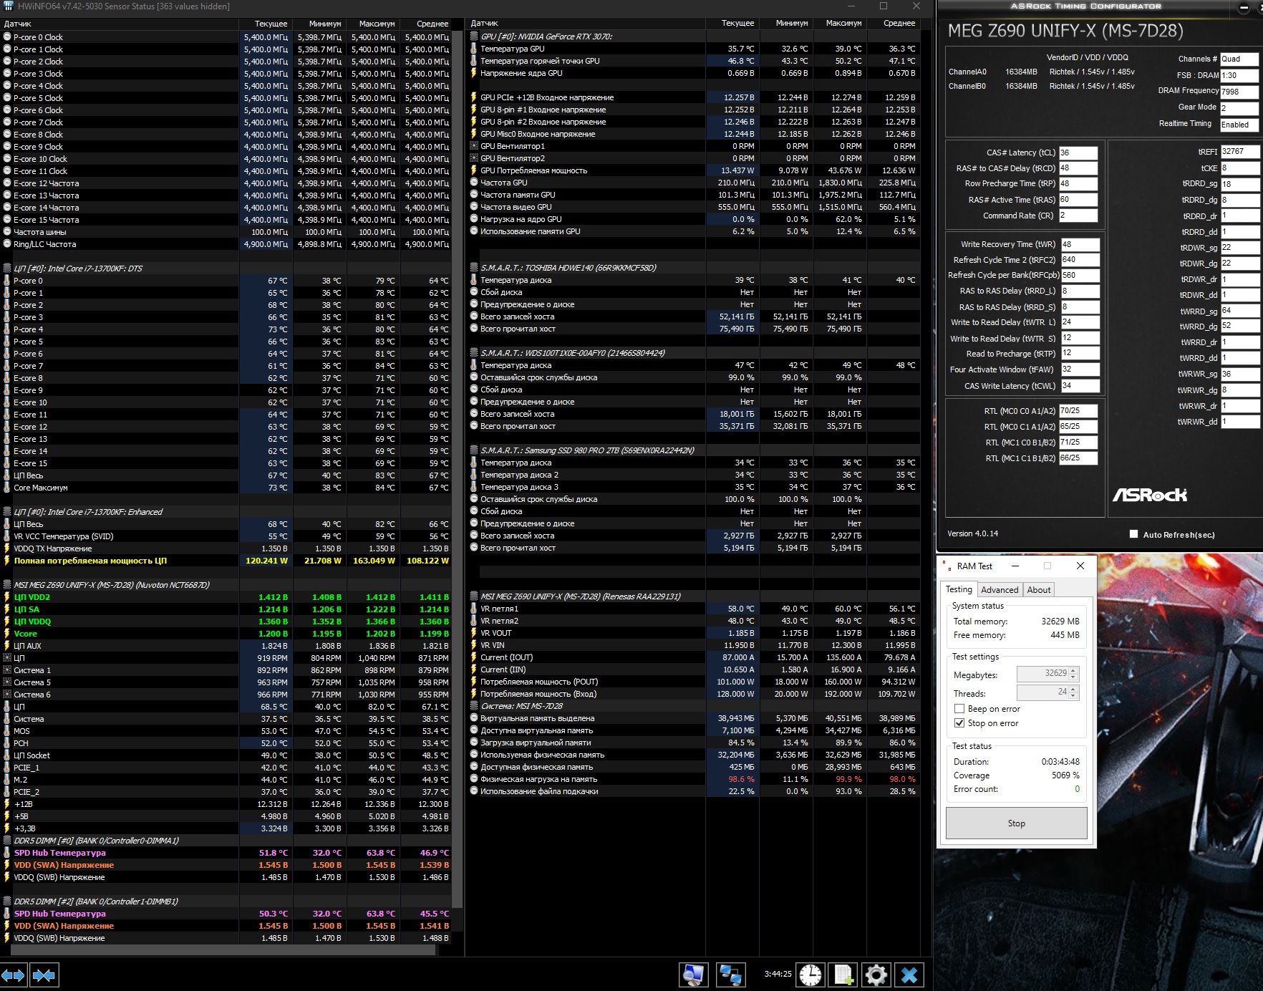
Task: Click the RAM Test app icon in its title bar
Action: (946, 566)
